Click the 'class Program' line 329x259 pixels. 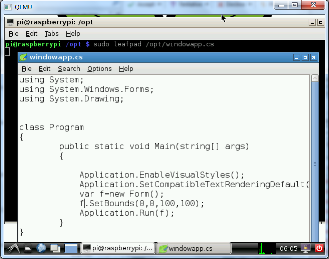tap(51, 127)
